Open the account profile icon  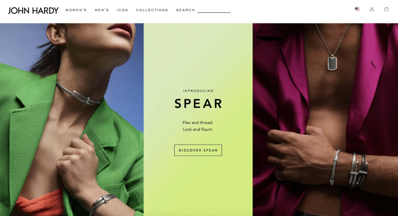click(x=371, y=9)
